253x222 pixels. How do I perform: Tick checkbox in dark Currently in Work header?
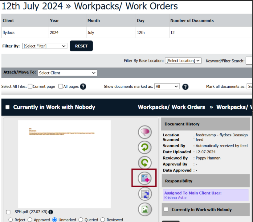pyautogui.click(x=7, y=107)
